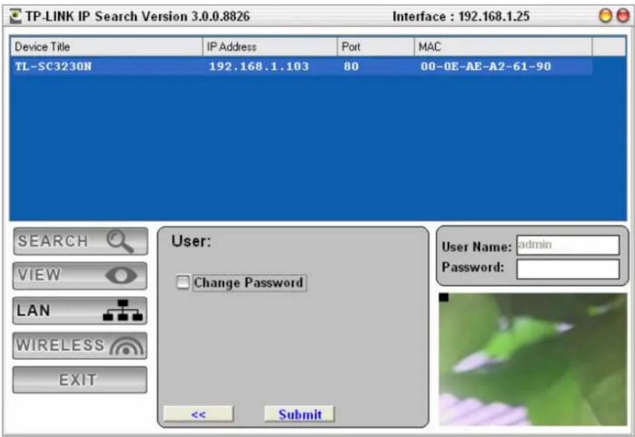Click port value 80
This screenshot has width=635, height=437.
(351, 66)
